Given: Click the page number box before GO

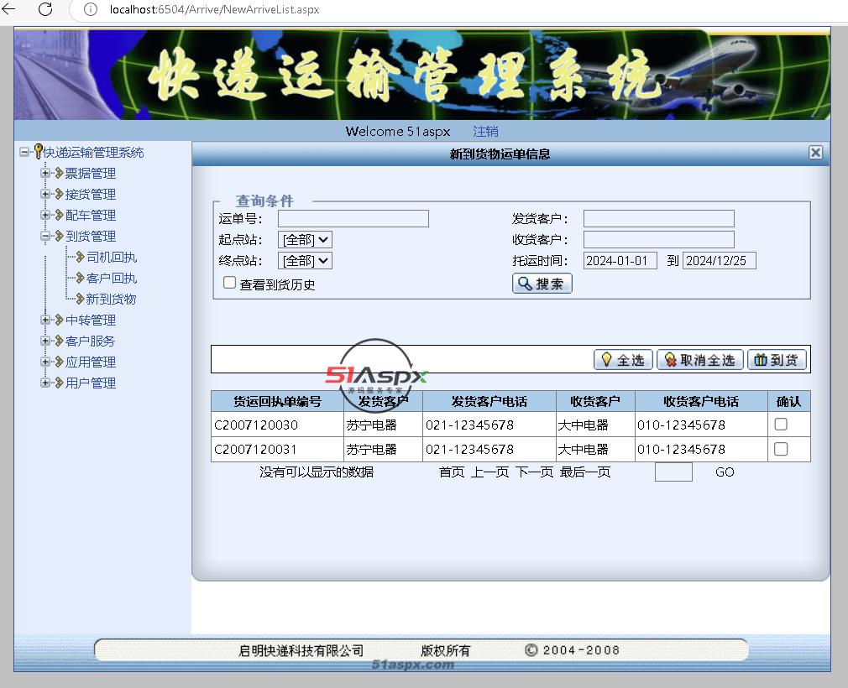Looking at the screenshot, I should coord(673,472).
